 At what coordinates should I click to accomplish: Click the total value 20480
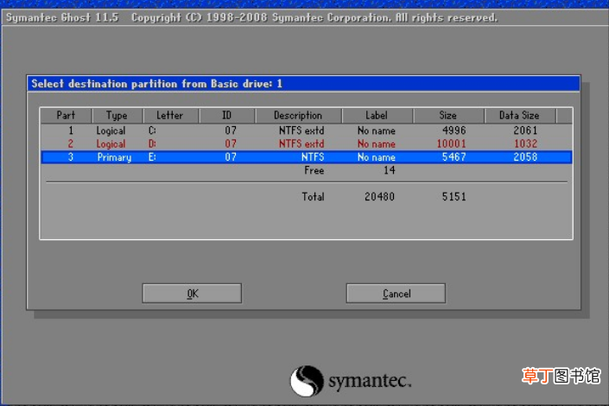pos(379,197)
